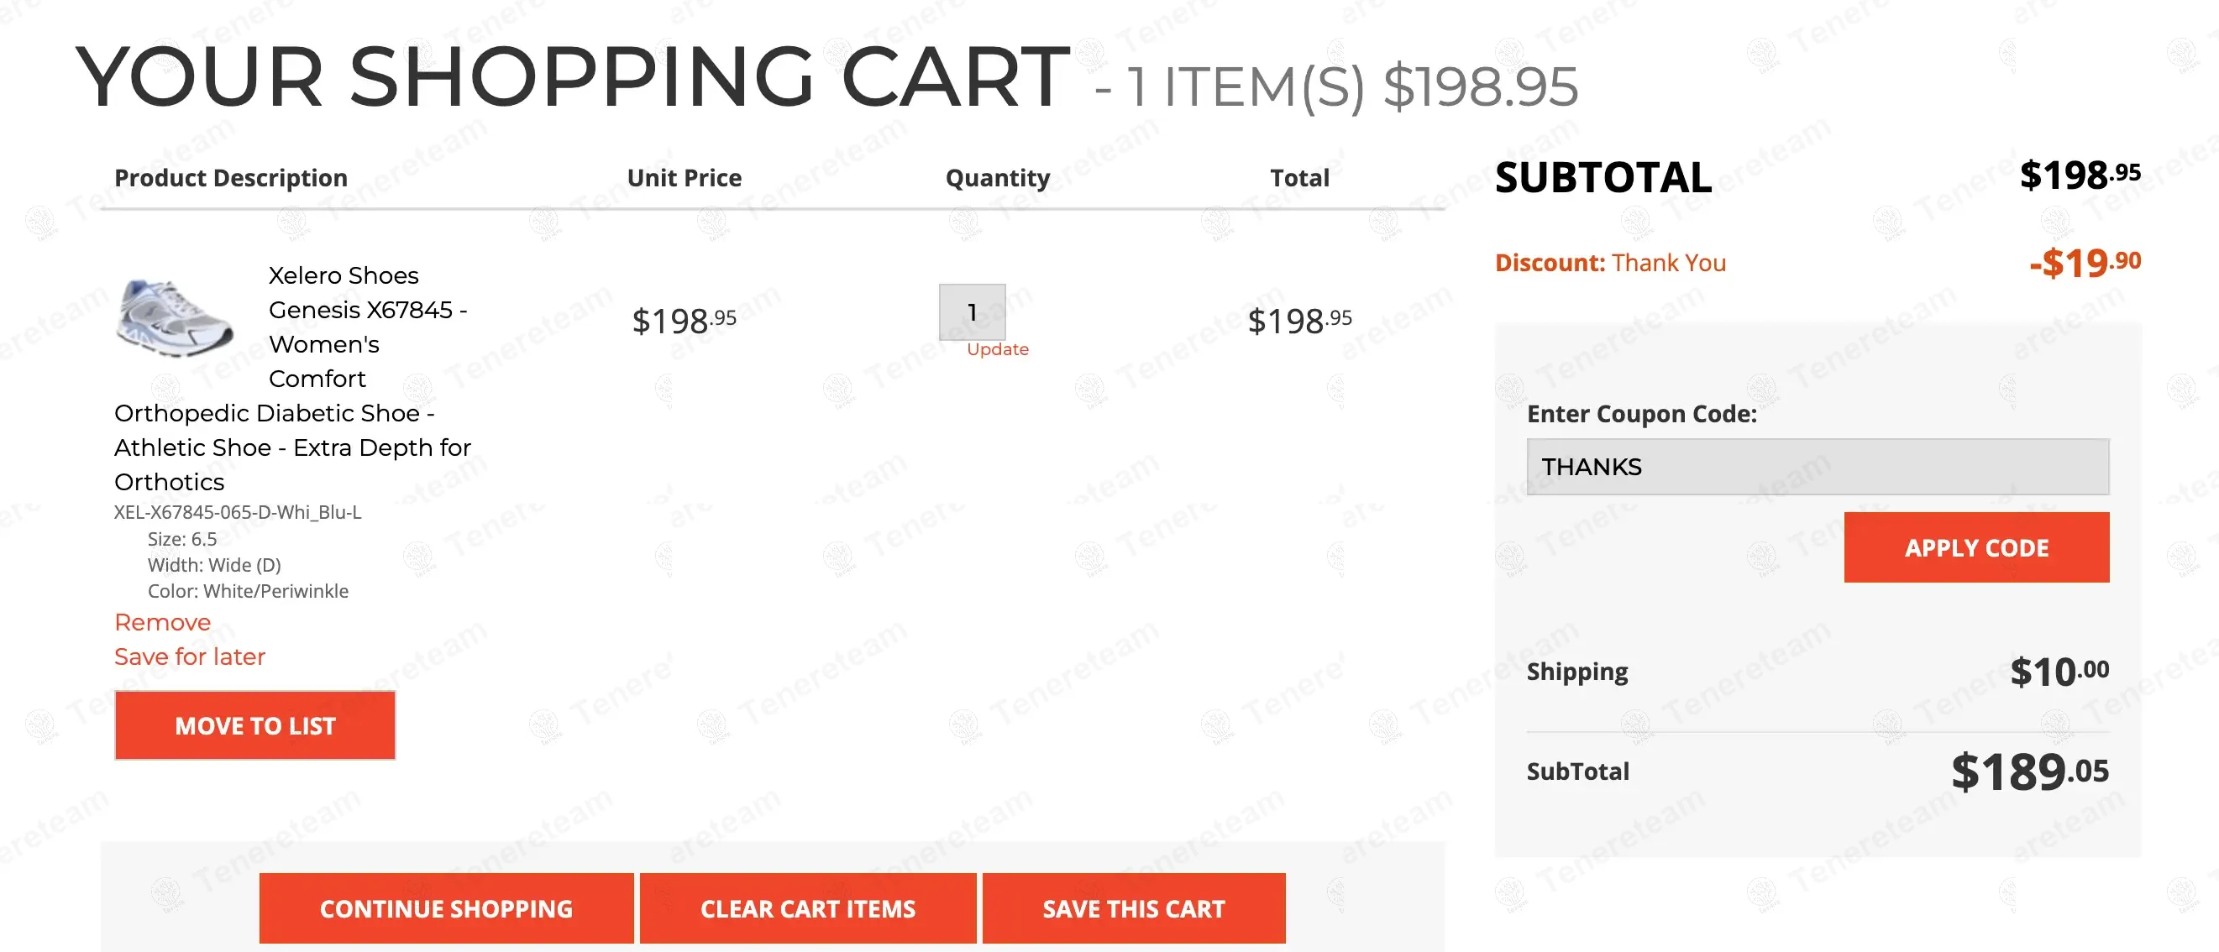The width and height of the screenshot is (2219, 952).
Task: Apply the THANKS coupon code
Action: [x=1976, y=547]
